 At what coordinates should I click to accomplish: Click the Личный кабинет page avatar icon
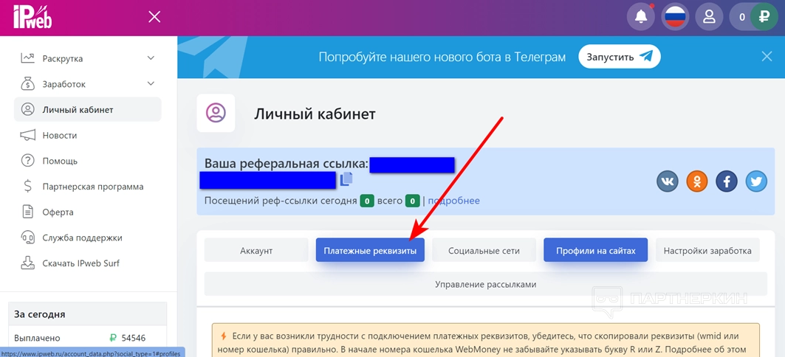point(216,113)
